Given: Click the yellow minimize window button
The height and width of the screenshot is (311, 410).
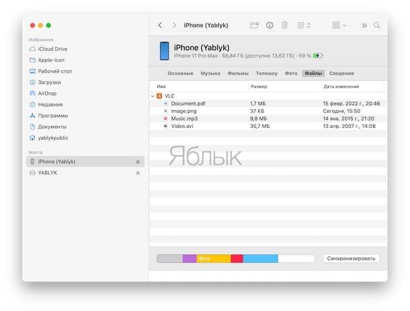Looking at the screenshot, I should [x=40, y=25].
